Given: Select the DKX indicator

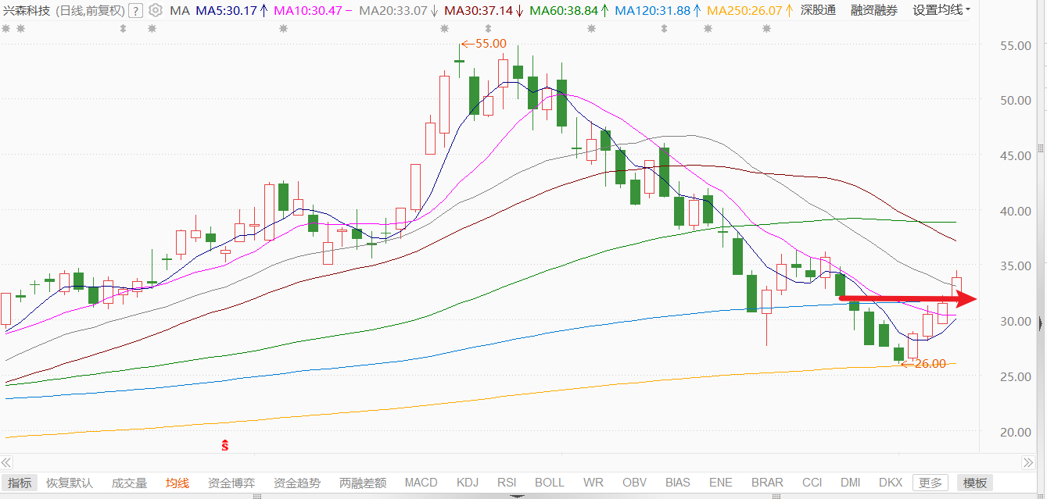Looking at the screenshot, I should (891, 483).
